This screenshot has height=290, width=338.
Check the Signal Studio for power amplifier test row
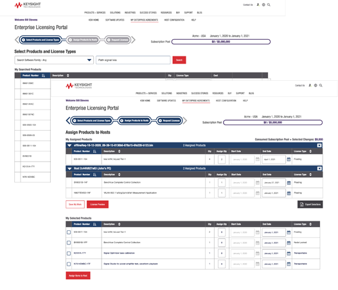click(69, 264)
